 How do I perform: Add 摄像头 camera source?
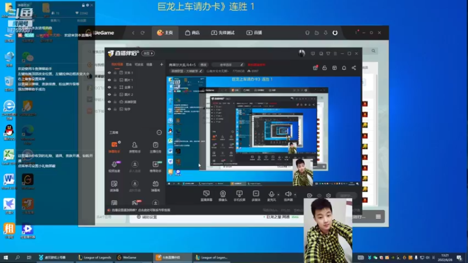[223, 196]
